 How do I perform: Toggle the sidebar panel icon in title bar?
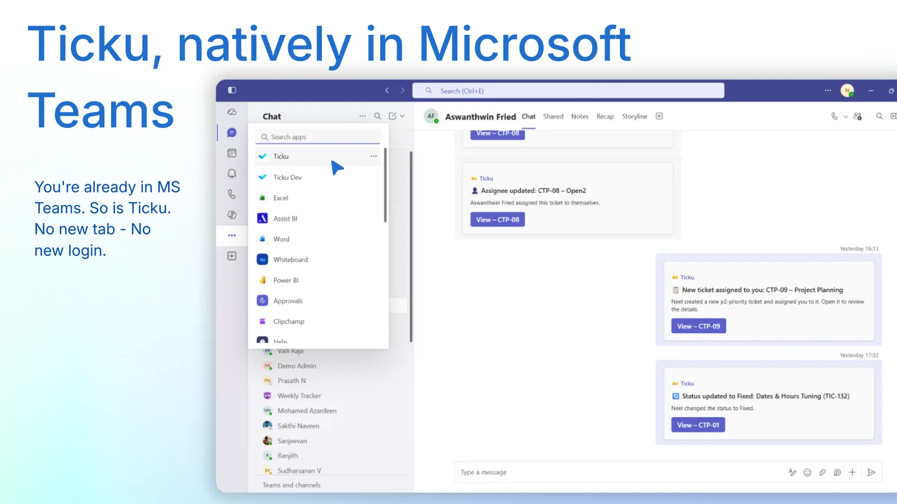(x=232, y=90)
